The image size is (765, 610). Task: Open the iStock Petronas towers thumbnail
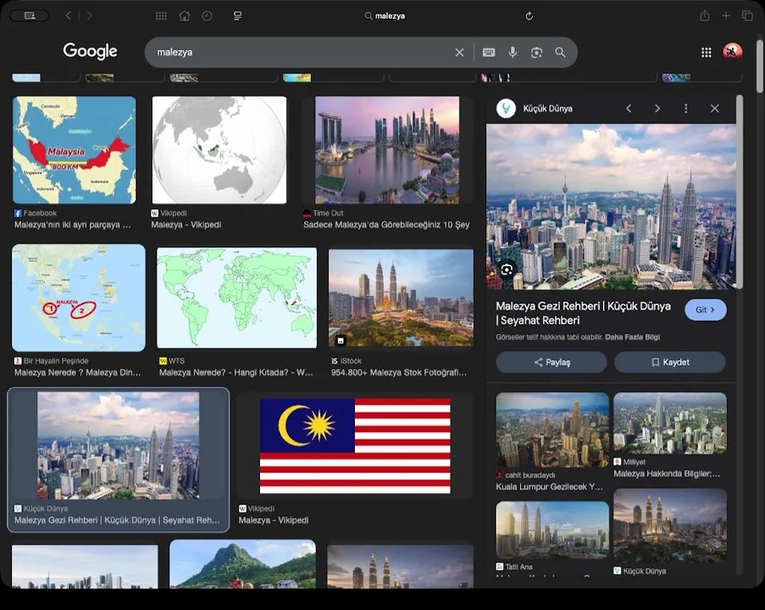pos(401,297)
